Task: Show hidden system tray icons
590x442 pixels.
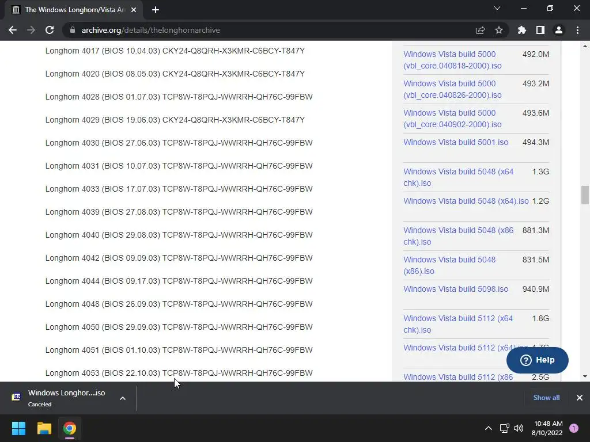Action: point(489,428)
